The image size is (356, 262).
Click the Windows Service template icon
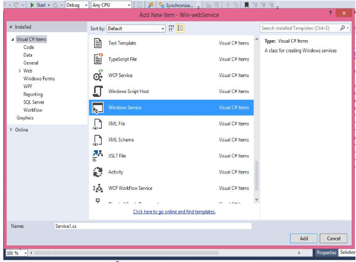point(97,108)
